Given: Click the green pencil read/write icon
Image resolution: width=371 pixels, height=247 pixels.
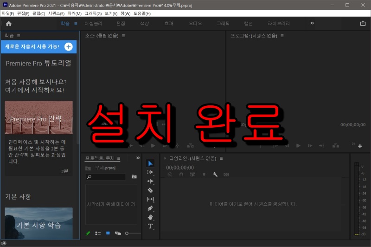Looking at the screenshot, I should pos(88,233).
